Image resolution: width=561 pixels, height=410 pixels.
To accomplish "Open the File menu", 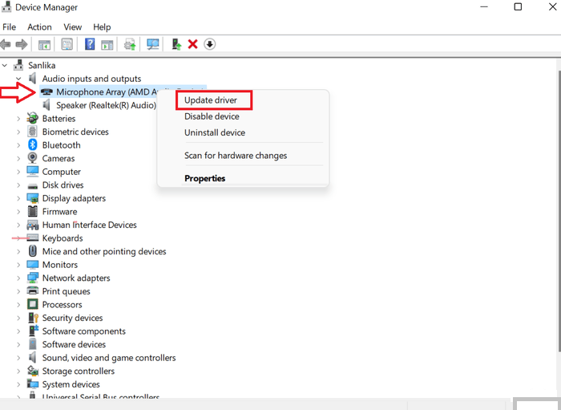I will click(10, 27).
